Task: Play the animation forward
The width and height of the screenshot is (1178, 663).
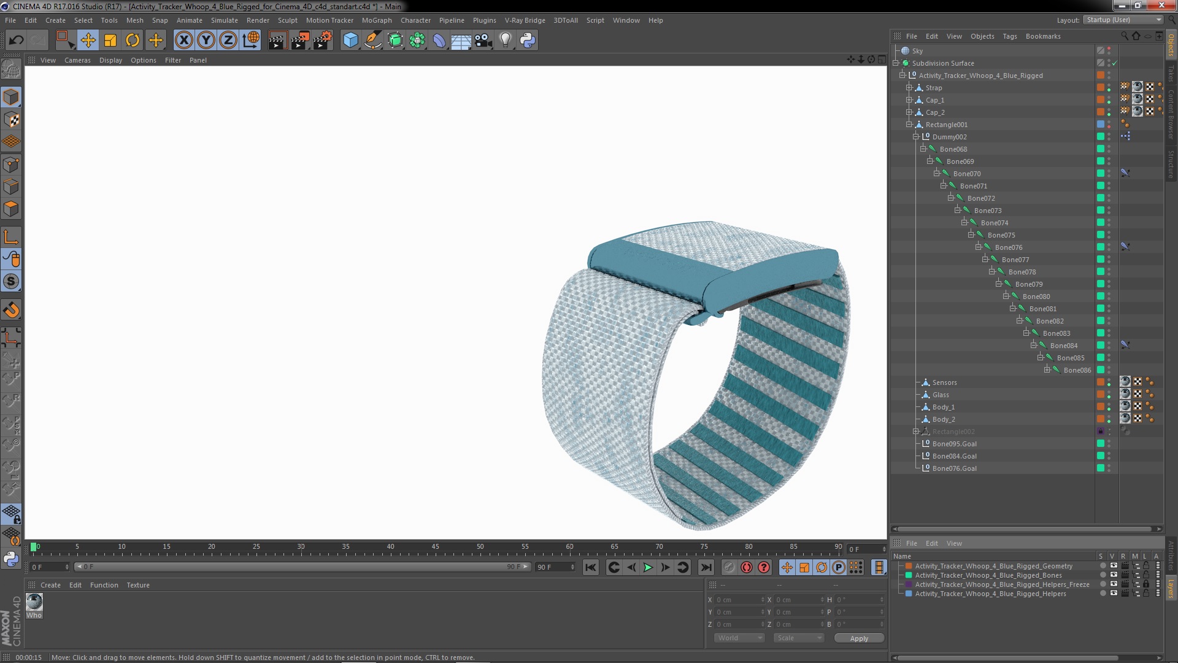Action: tap(648, 568)
